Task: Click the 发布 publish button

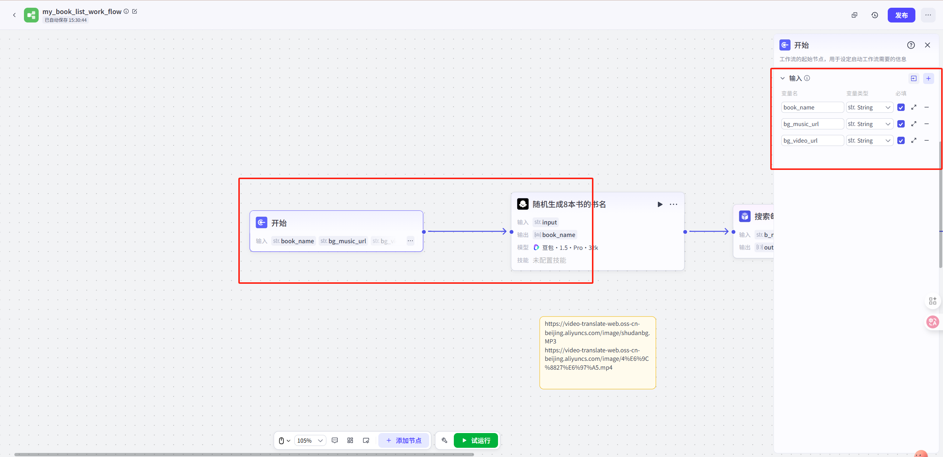Action: (901, 15)
